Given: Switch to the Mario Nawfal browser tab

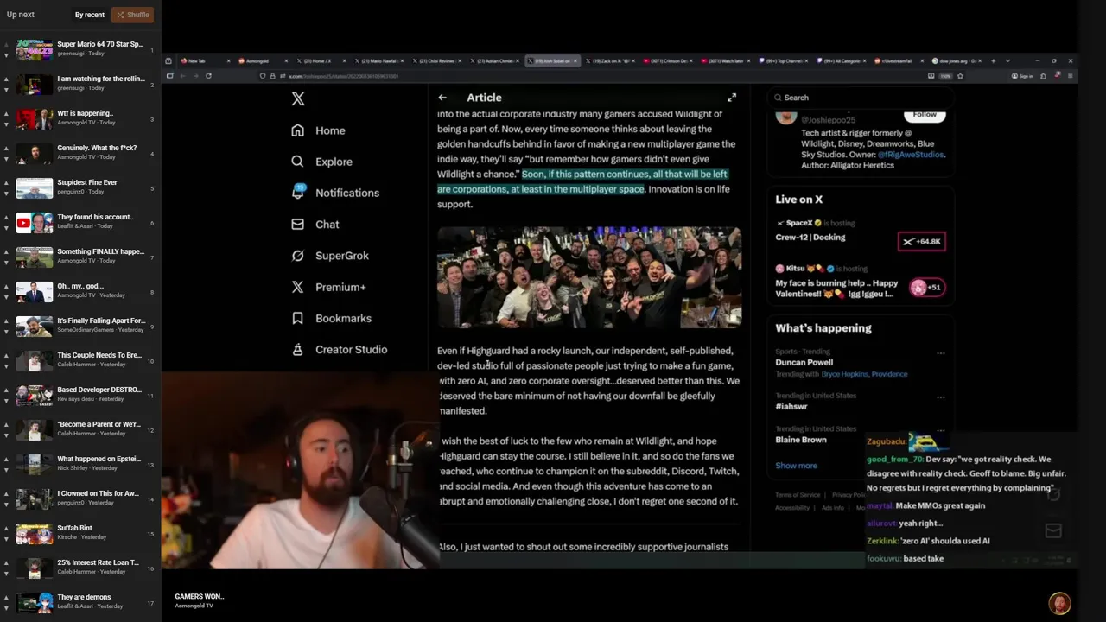Looking at the screenshot, I should [379, 61].
